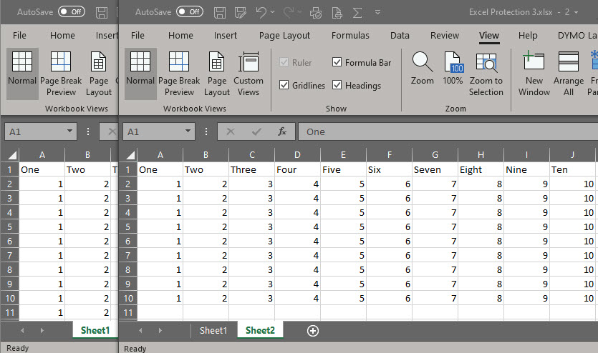
Task: Click the right window formula bar input
Action: pos(448,131)
